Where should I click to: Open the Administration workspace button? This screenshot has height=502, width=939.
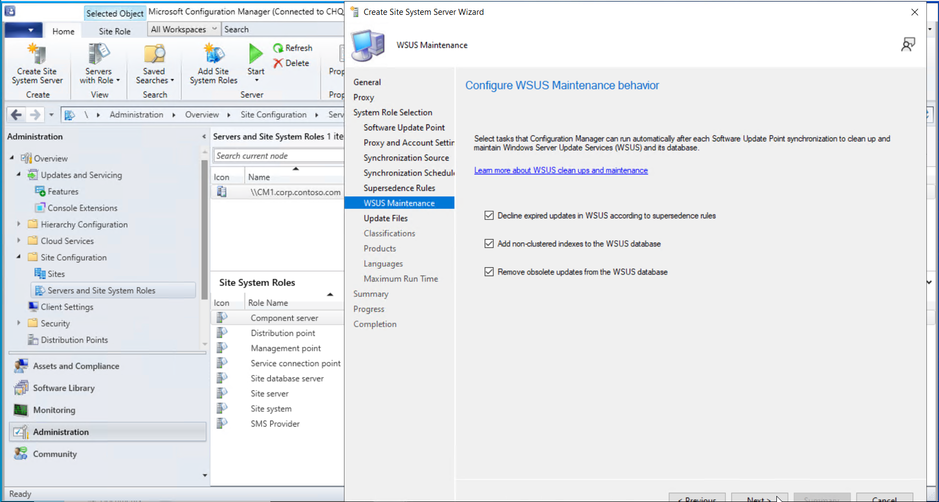[x=108, y=432]
